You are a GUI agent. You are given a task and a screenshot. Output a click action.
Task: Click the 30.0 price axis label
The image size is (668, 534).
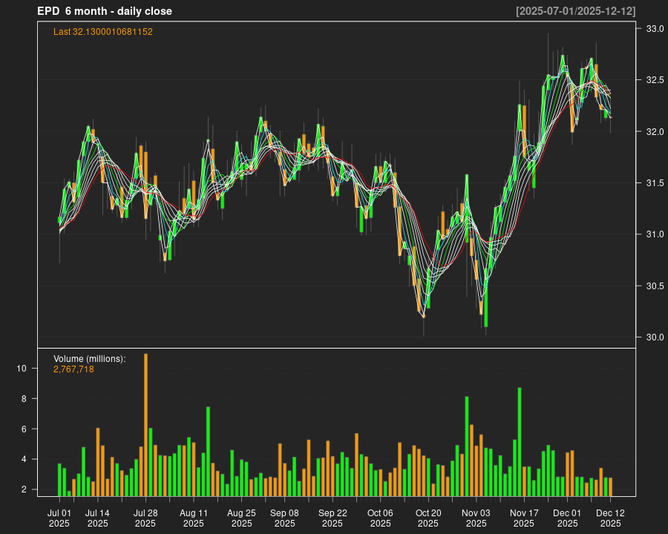tap(655, 337)
